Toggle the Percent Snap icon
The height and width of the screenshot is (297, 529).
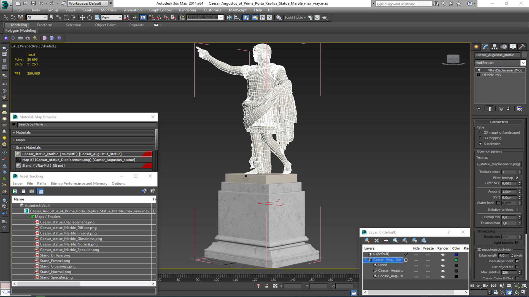coord(166,17)
